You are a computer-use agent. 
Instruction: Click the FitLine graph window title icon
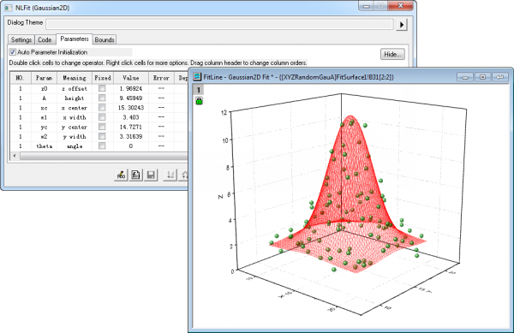[197, 77]
